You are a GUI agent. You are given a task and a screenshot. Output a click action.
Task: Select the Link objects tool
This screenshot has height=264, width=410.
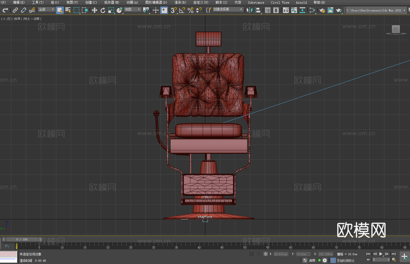click(x=15, y=10)
